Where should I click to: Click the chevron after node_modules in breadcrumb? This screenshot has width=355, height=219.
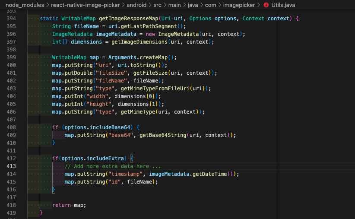click(48, 5)
